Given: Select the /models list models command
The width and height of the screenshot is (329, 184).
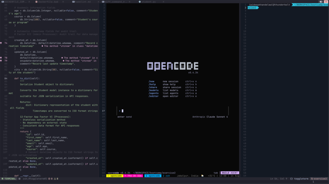Looking at the screenshot, I should [x=172, y=90].
